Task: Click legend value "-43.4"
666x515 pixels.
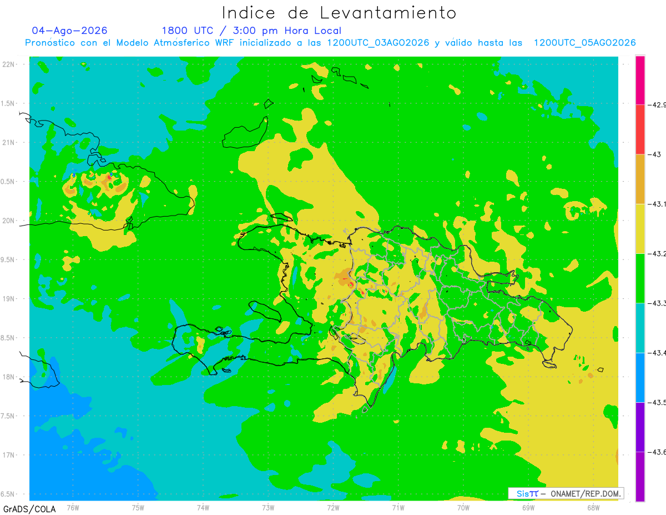Action: tap(658, 353)
